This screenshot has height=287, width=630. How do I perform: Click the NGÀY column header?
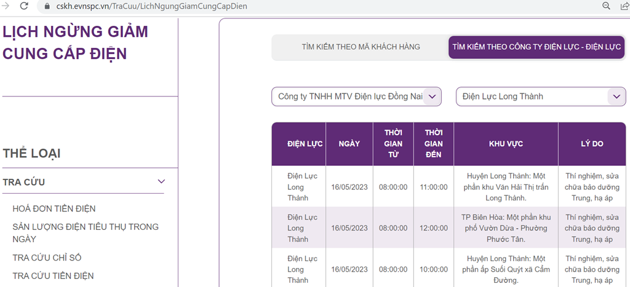pos(349,144)
